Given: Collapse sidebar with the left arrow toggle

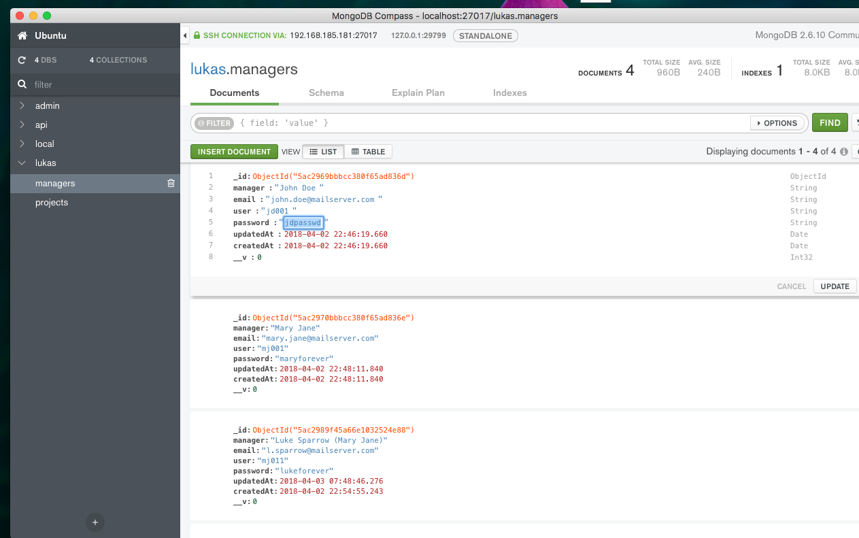Looking at the screenshot, I should [x=185, y=35].
